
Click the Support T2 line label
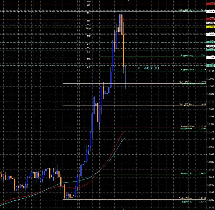coord(187,202)
